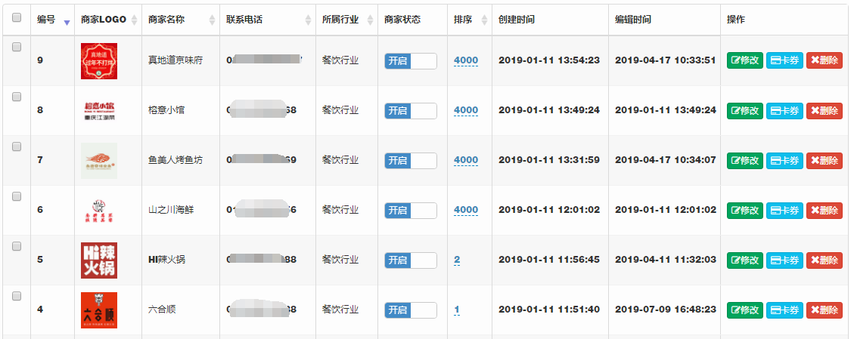Viewport: 854px width, 339px height.
Task: Sort by 商家LOGO column arrows
Action: (x=134, y=20)
